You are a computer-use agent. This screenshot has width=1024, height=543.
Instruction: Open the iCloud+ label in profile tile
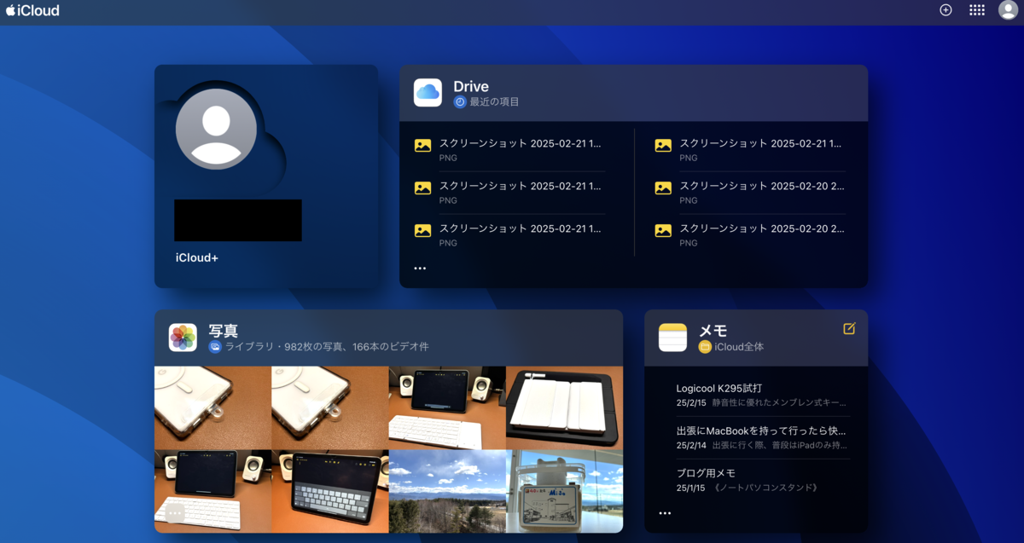pos(197,257)
